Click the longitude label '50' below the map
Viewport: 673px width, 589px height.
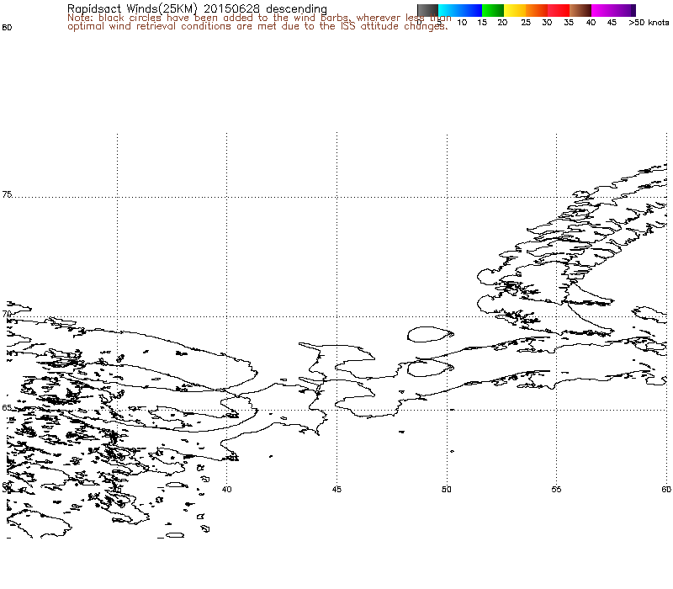(x=447, y=489)
